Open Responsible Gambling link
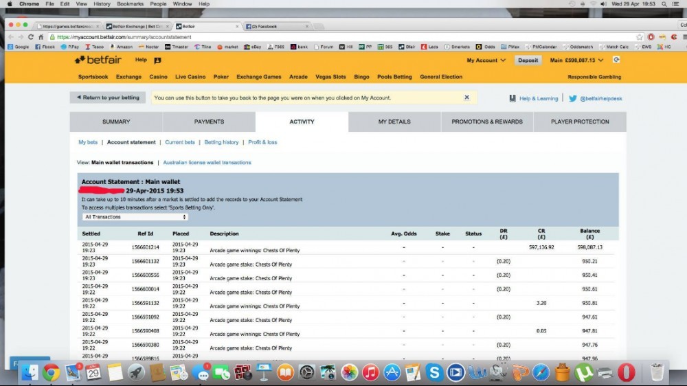 (594, 77)
